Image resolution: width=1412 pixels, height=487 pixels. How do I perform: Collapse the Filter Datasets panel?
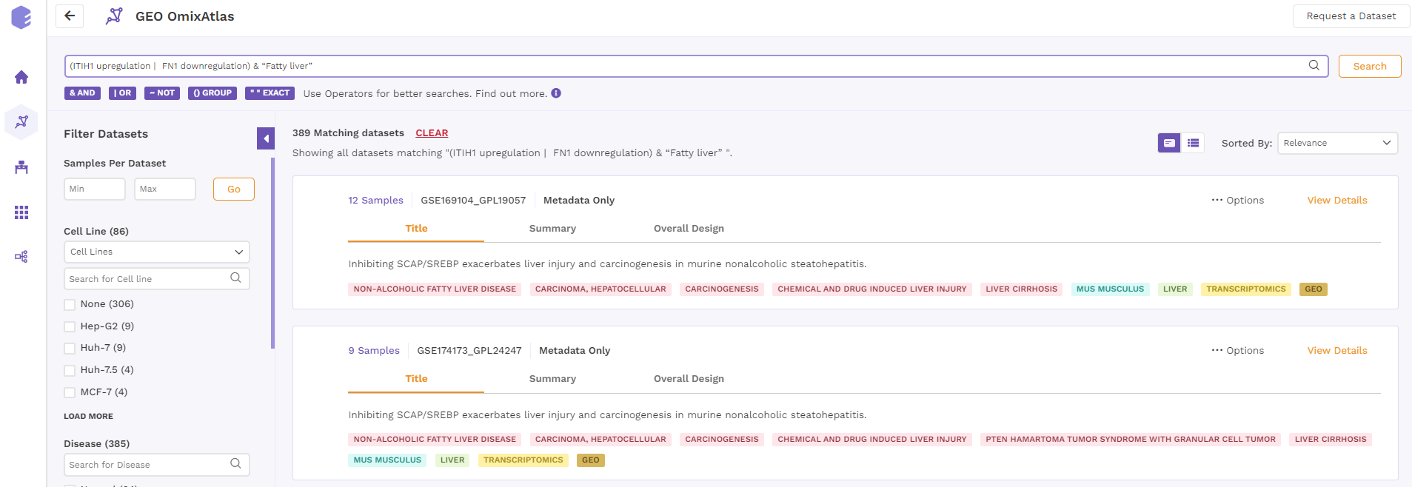click(x=266, y=138)
